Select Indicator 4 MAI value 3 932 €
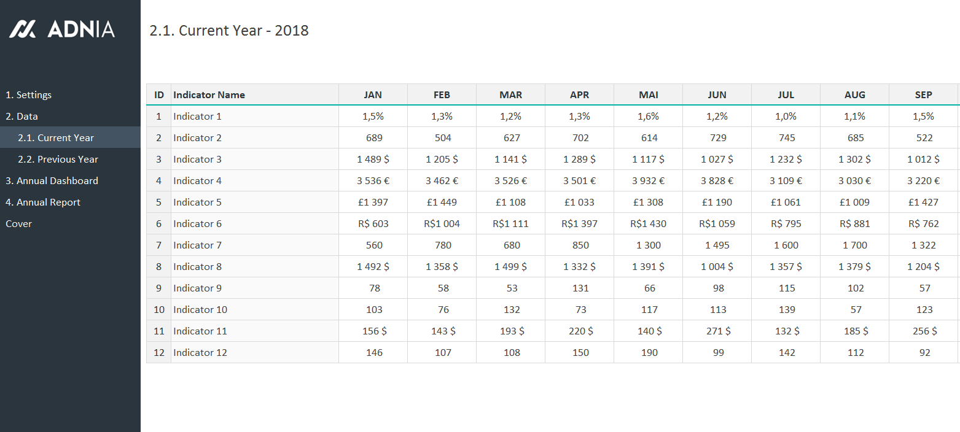 click(648, 181)
